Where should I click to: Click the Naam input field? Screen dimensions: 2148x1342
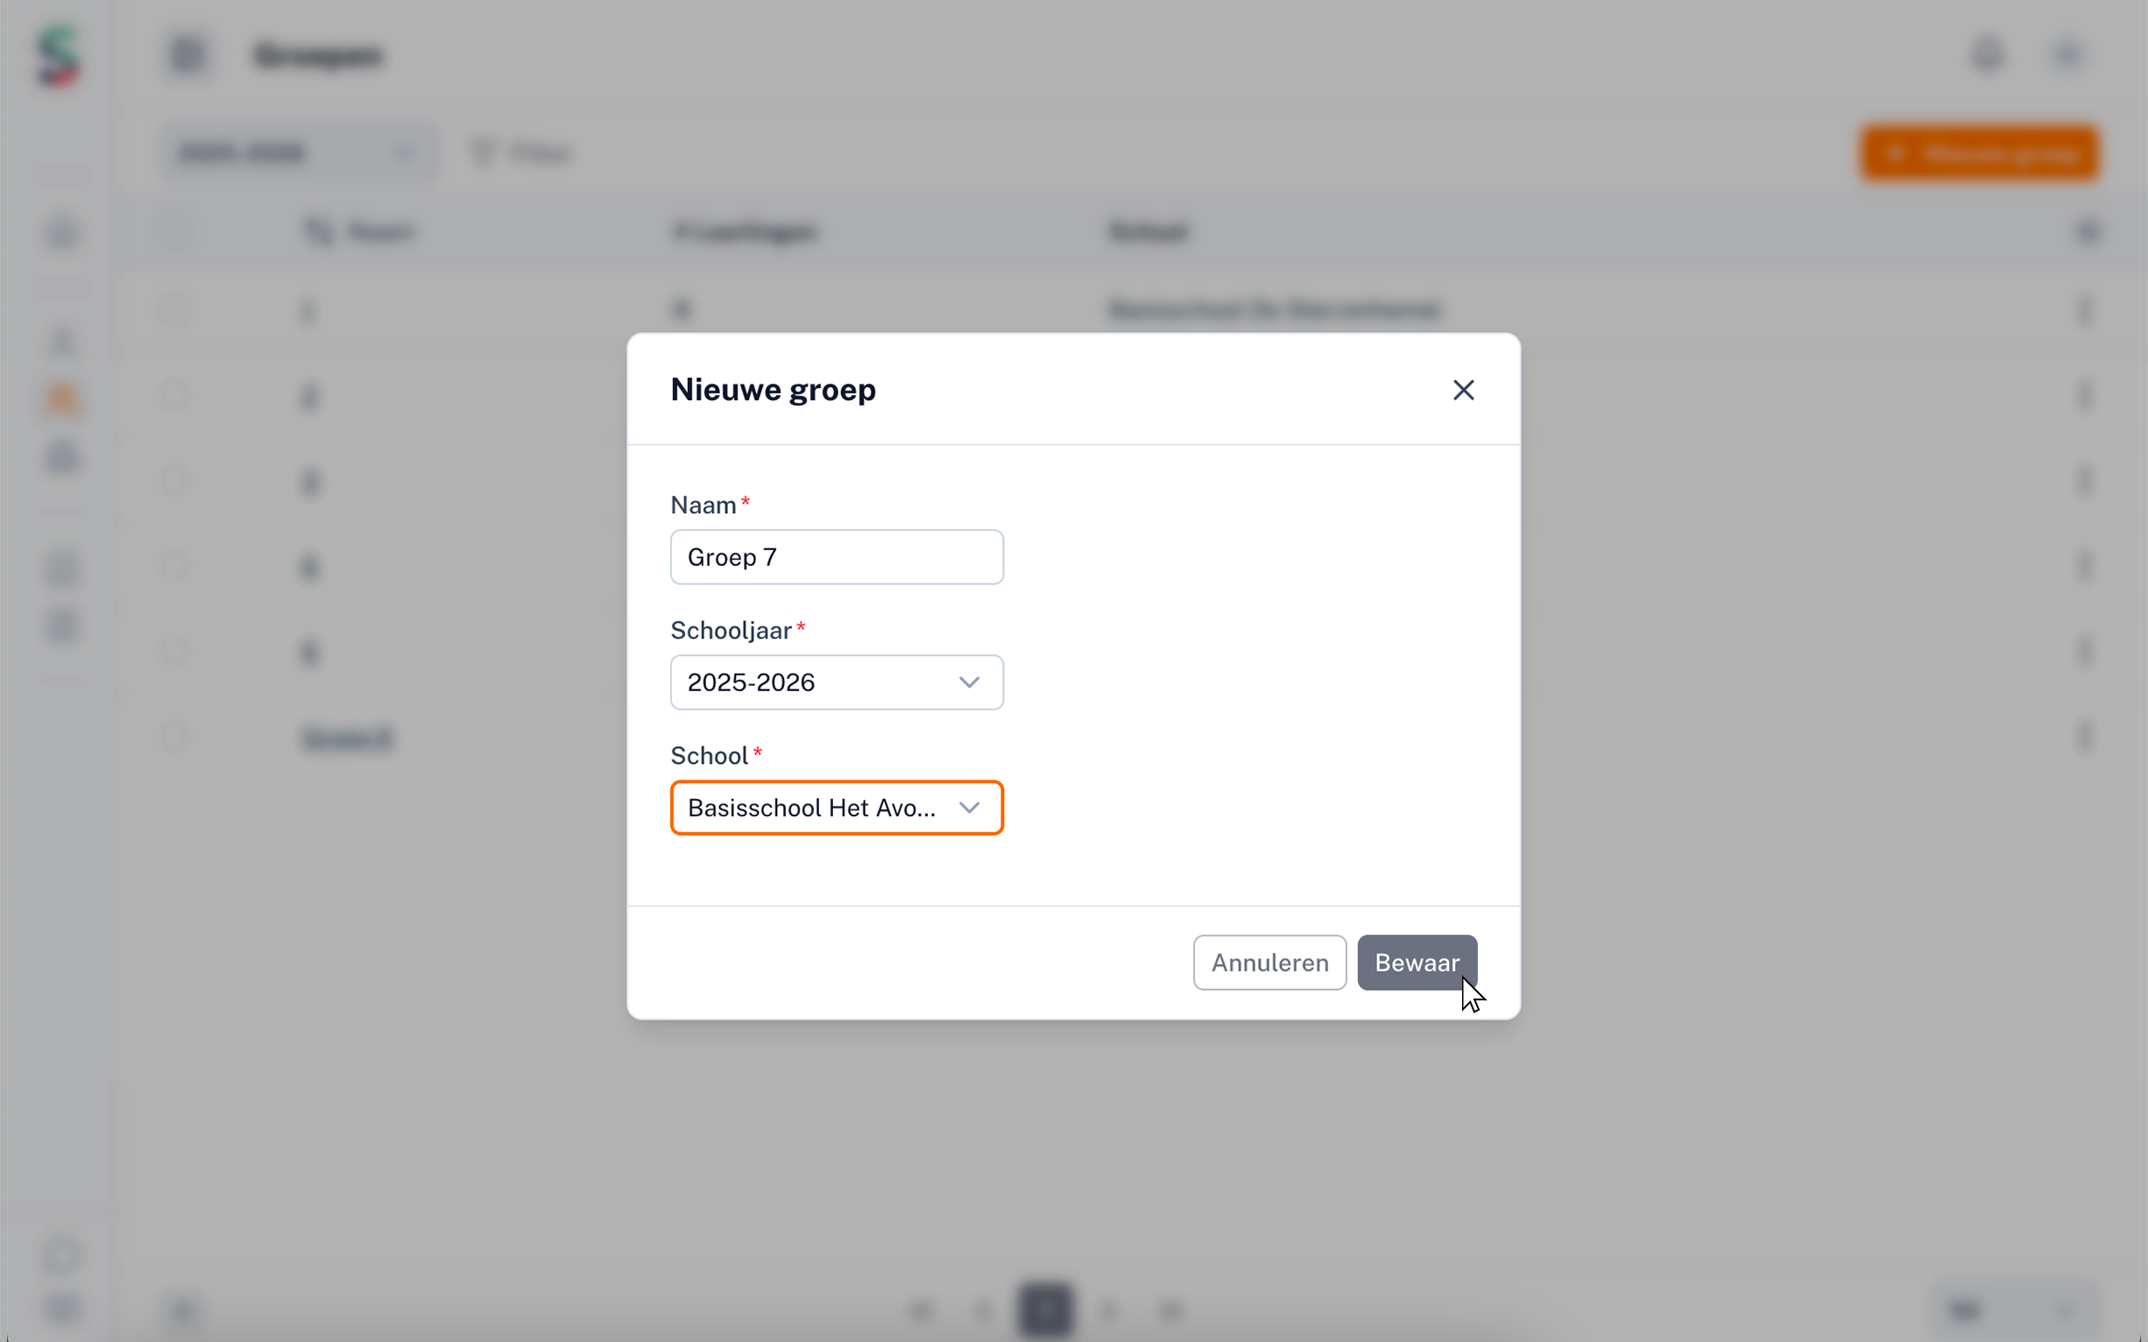coord(836,557)
